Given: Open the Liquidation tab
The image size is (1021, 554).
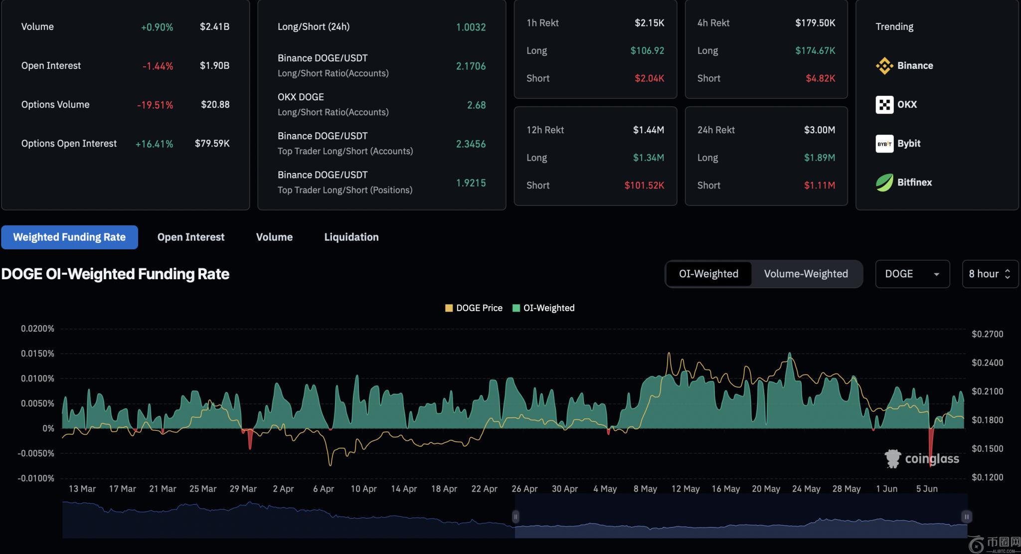Looking at the screenshot, I should pyautogui.click(x=351, y=237).
